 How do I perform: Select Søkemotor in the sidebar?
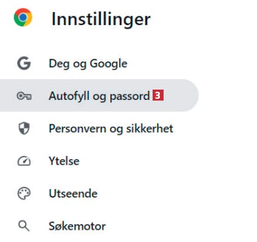[78, 226]
